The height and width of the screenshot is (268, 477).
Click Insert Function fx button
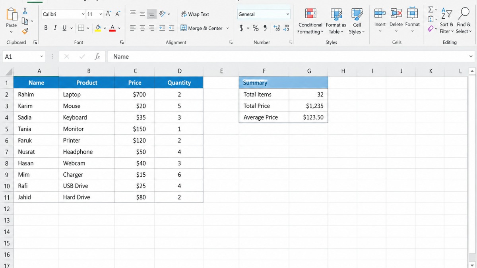(97, 57)
